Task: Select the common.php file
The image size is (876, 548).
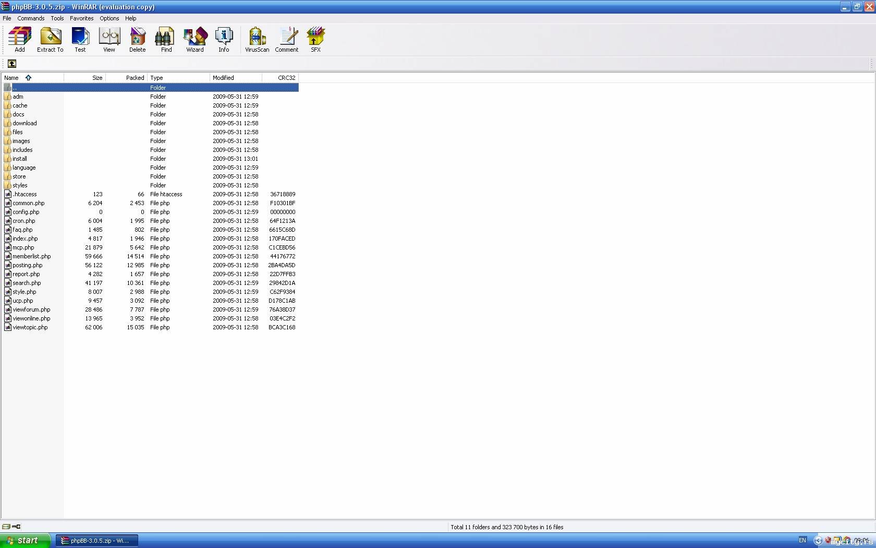Action: [29, 203]
